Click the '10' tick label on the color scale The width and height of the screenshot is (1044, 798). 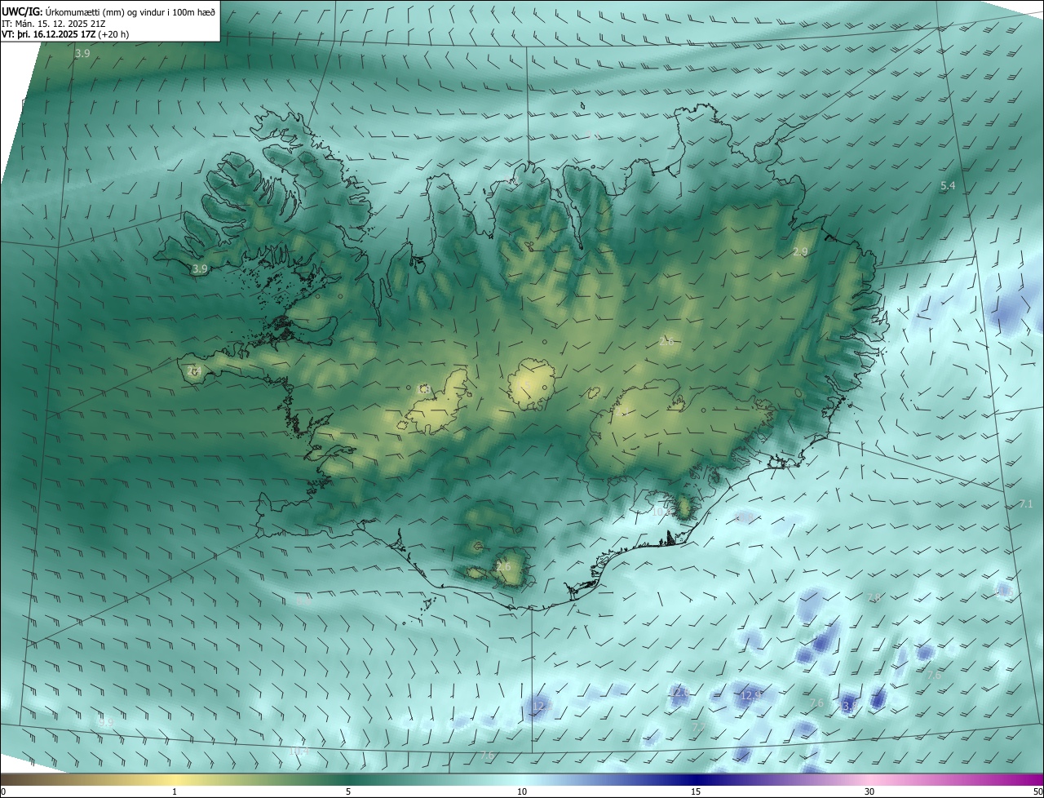pyautogui.click(x=522, y=791)
